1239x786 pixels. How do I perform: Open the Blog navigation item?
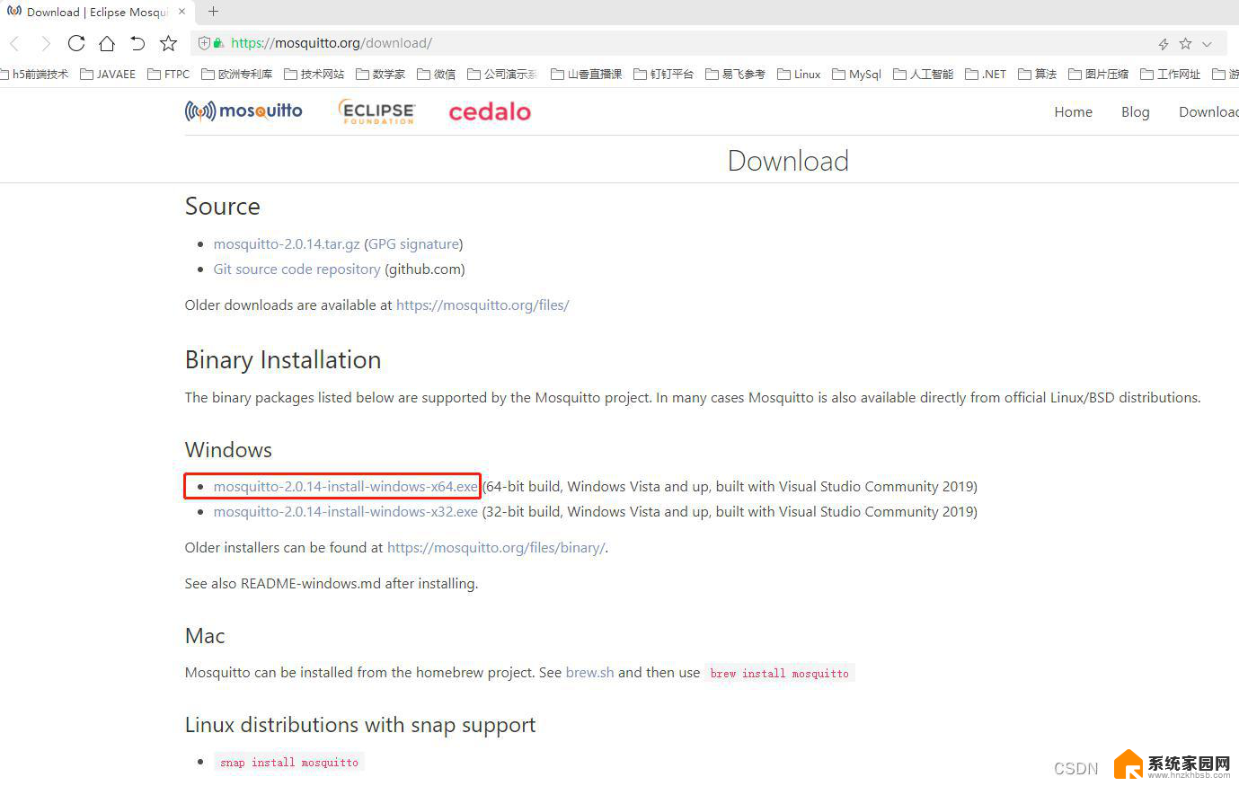(1136, 111)
